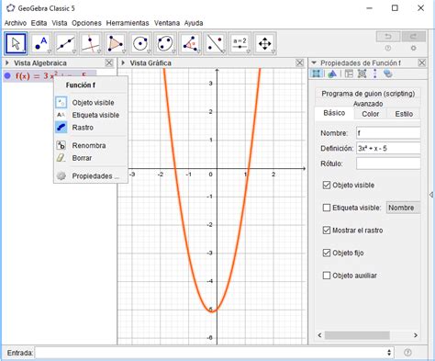Toggle visibility circle of function f

[7, 75]
